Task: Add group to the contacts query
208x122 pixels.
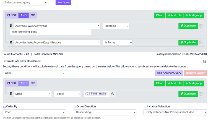Action: click(x=194, y=15)
